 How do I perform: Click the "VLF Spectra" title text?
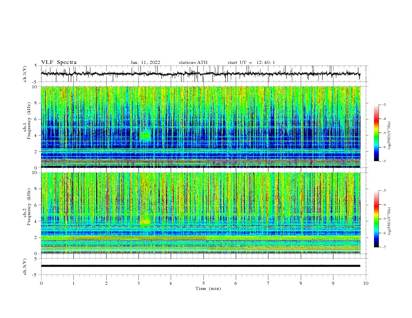click(59, 62)
